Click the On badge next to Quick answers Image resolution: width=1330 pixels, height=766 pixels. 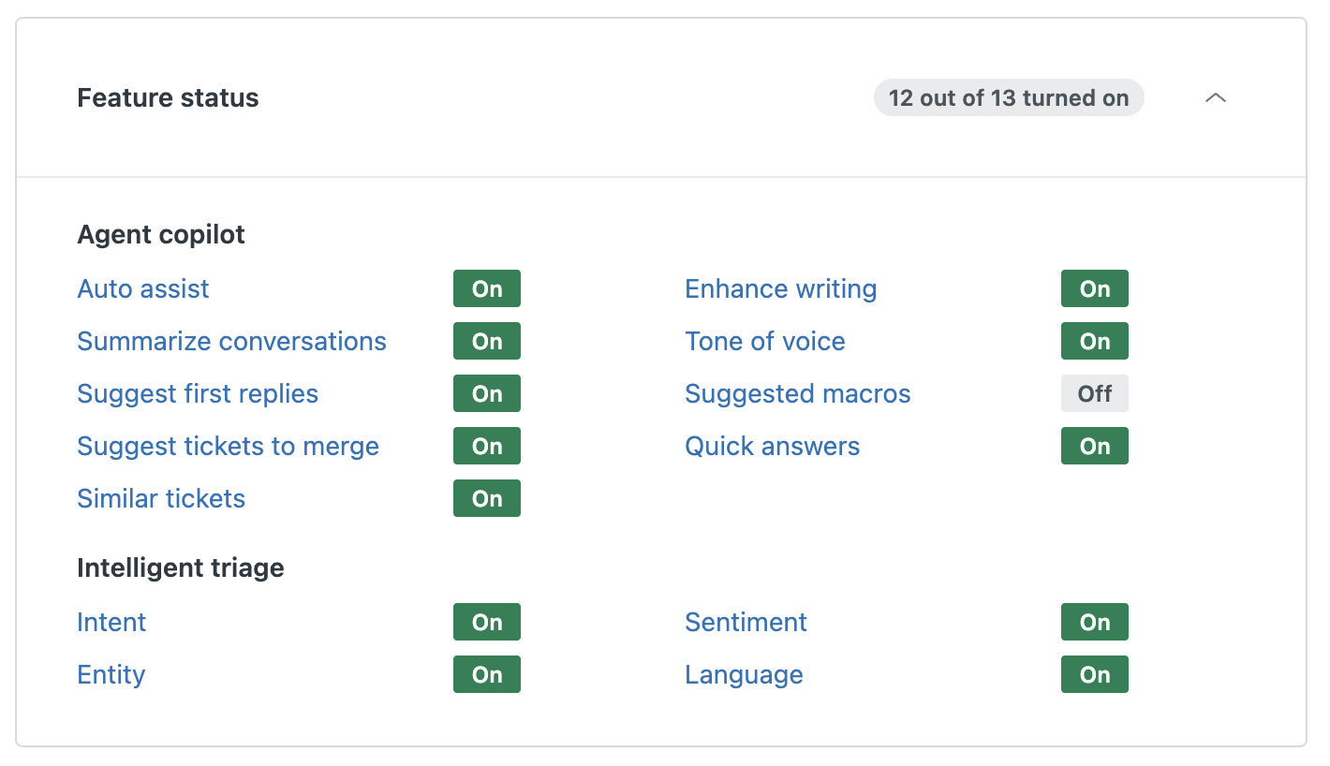coord(1094,447)
